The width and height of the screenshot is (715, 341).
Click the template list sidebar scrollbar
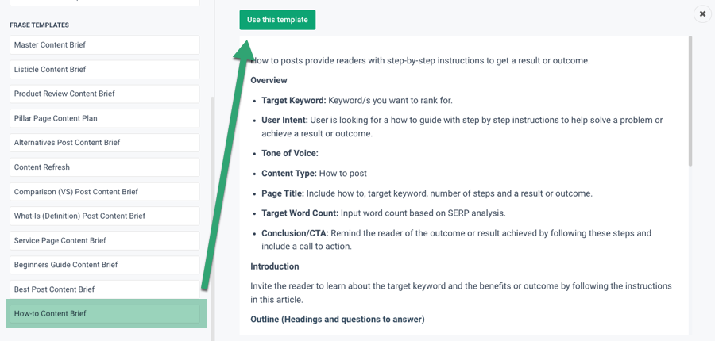212,219
